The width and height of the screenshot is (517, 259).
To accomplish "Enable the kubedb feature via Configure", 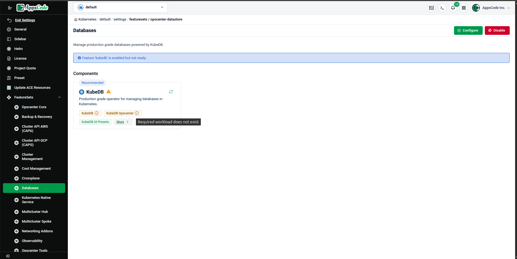I will (x=468, y=30).
